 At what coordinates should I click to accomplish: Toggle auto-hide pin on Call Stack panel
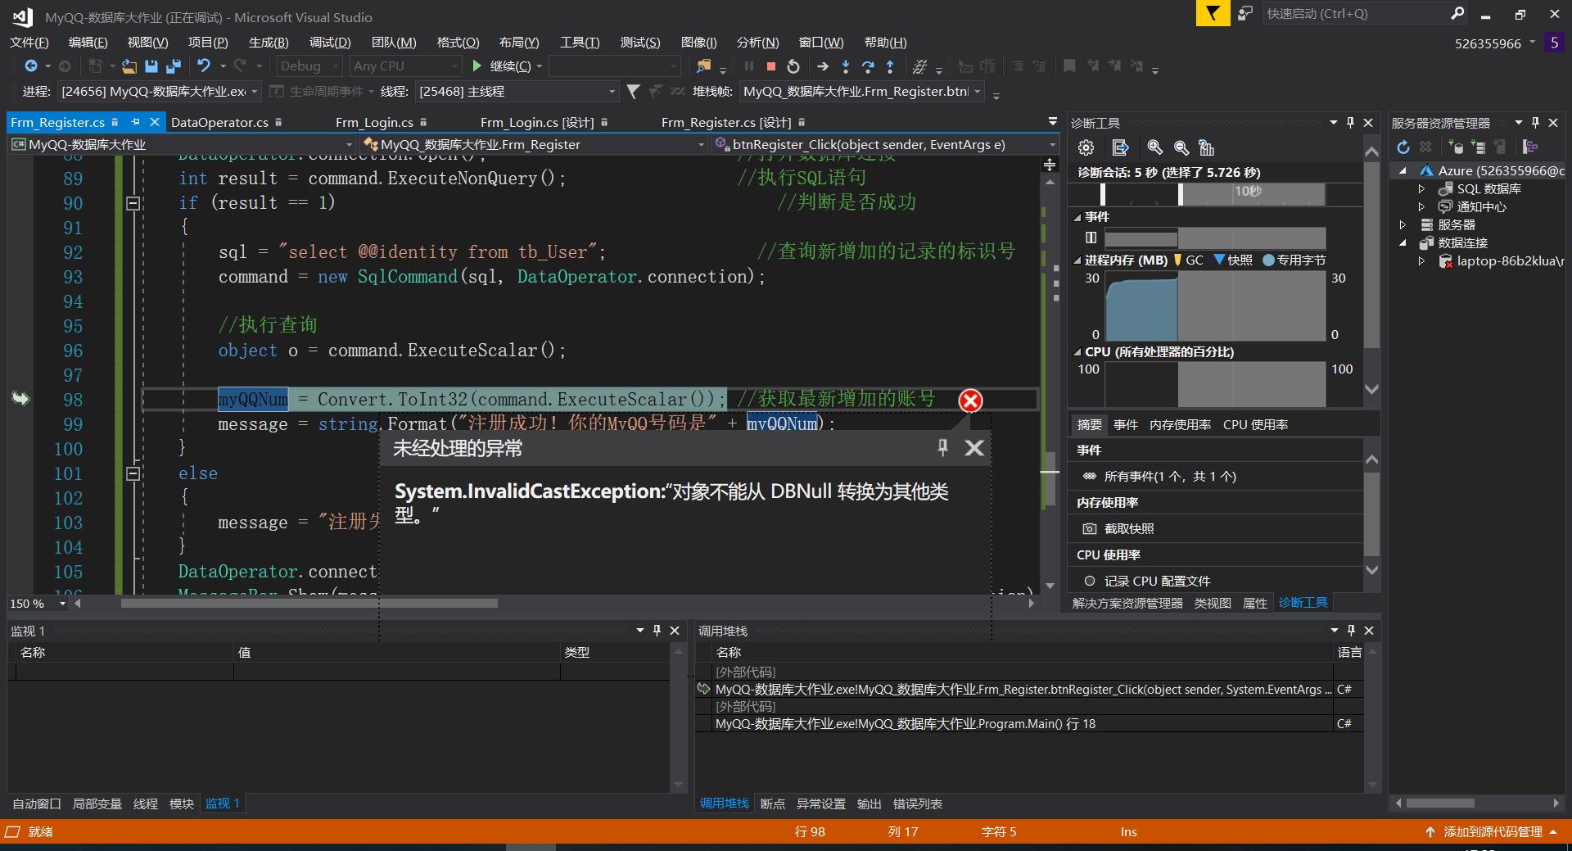[1351, 631]
